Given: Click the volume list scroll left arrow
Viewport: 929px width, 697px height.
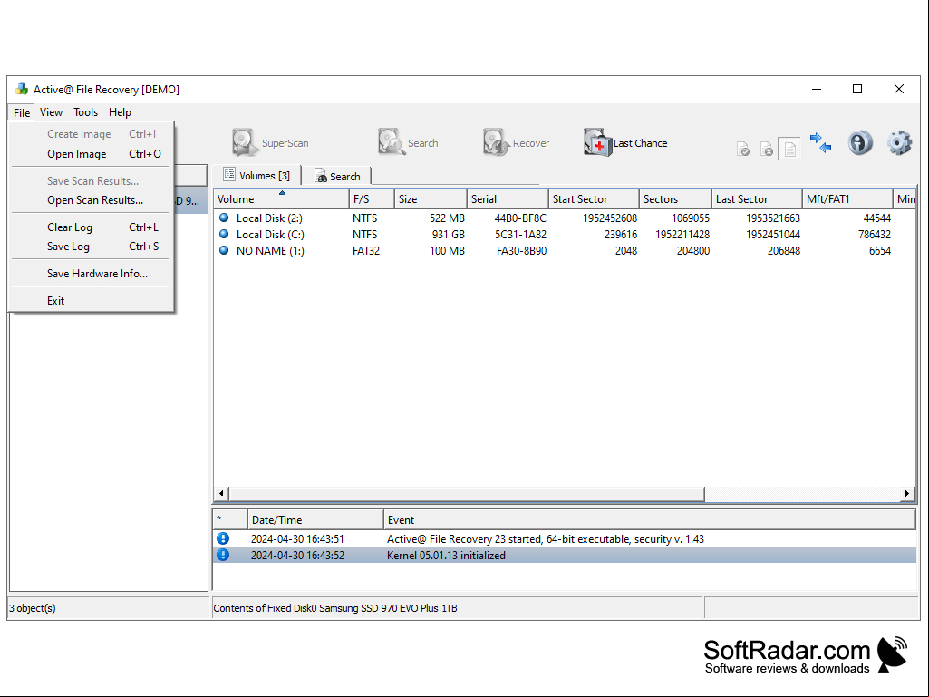Looking at the screenshot, I should (221, 493).
